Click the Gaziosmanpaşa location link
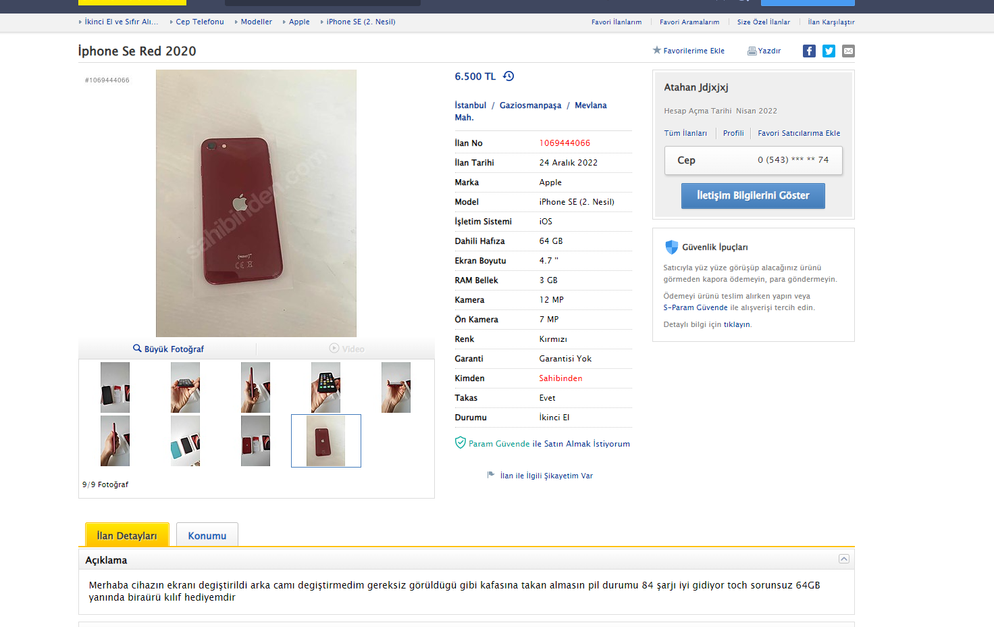 530,105
